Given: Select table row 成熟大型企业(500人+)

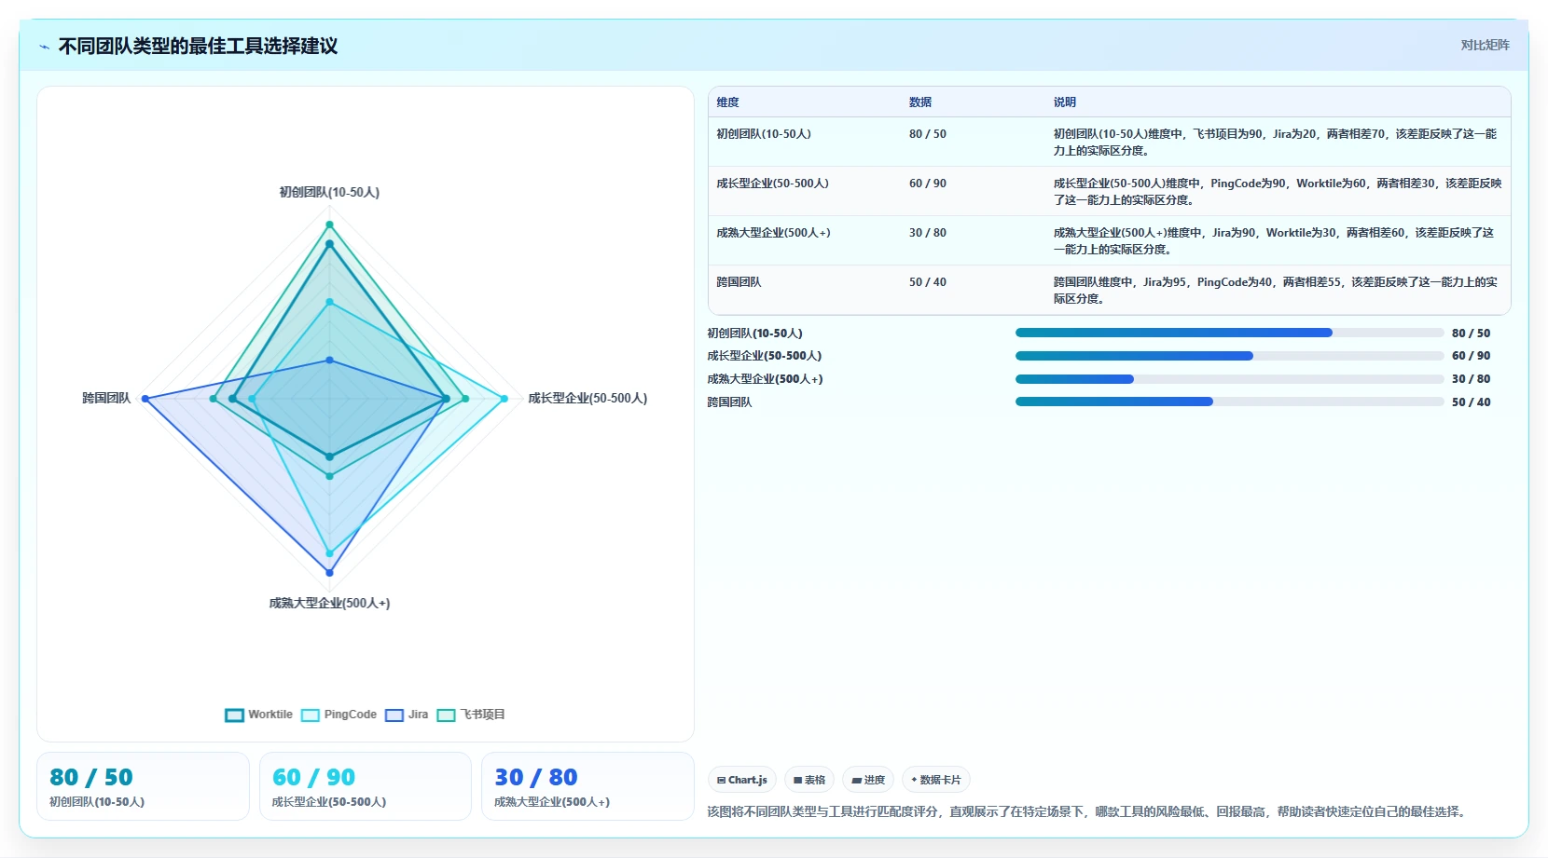Looking at the screenshot, I should point(1110,240).
